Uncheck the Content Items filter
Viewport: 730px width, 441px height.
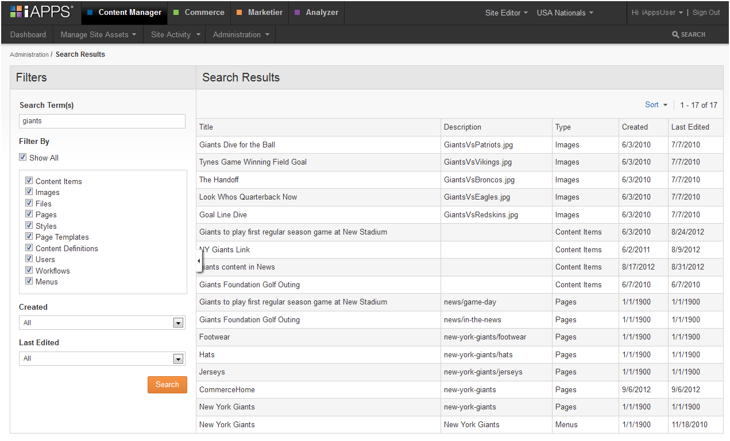click(29, 181)
